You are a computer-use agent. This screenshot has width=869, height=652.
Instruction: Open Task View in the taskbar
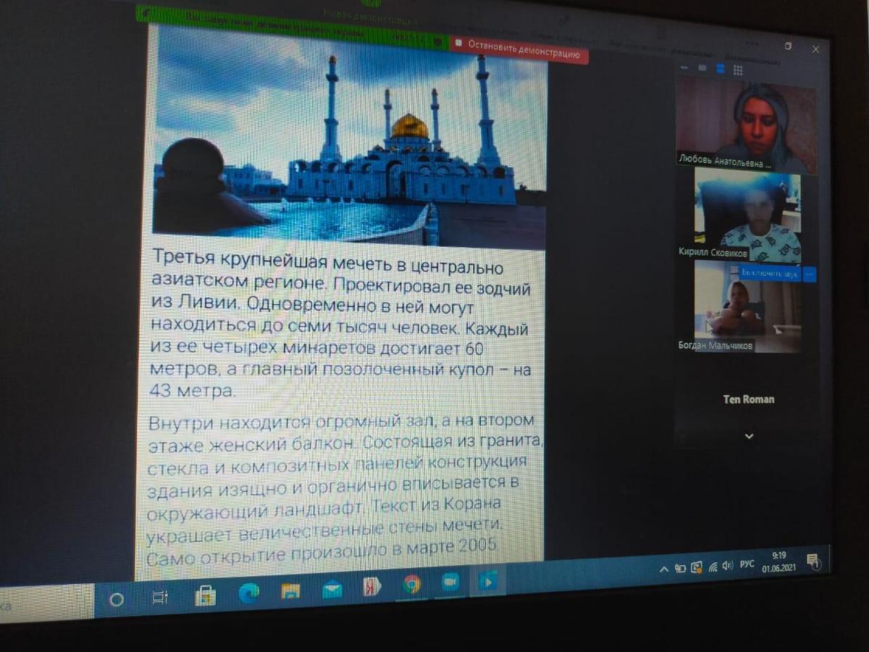click(x=160, y=598)
